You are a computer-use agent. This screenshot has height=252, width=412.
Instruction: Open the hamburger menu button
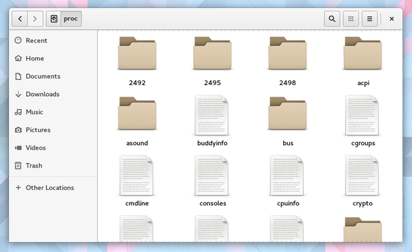(x=370, y=19)
